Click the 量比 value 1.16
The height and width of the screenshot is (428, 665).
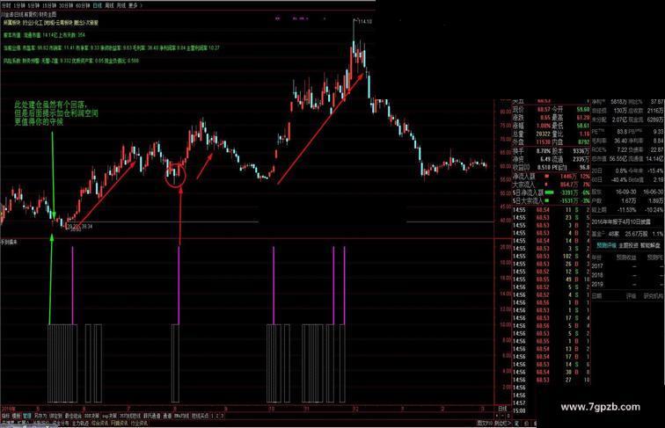pos(585,134)
